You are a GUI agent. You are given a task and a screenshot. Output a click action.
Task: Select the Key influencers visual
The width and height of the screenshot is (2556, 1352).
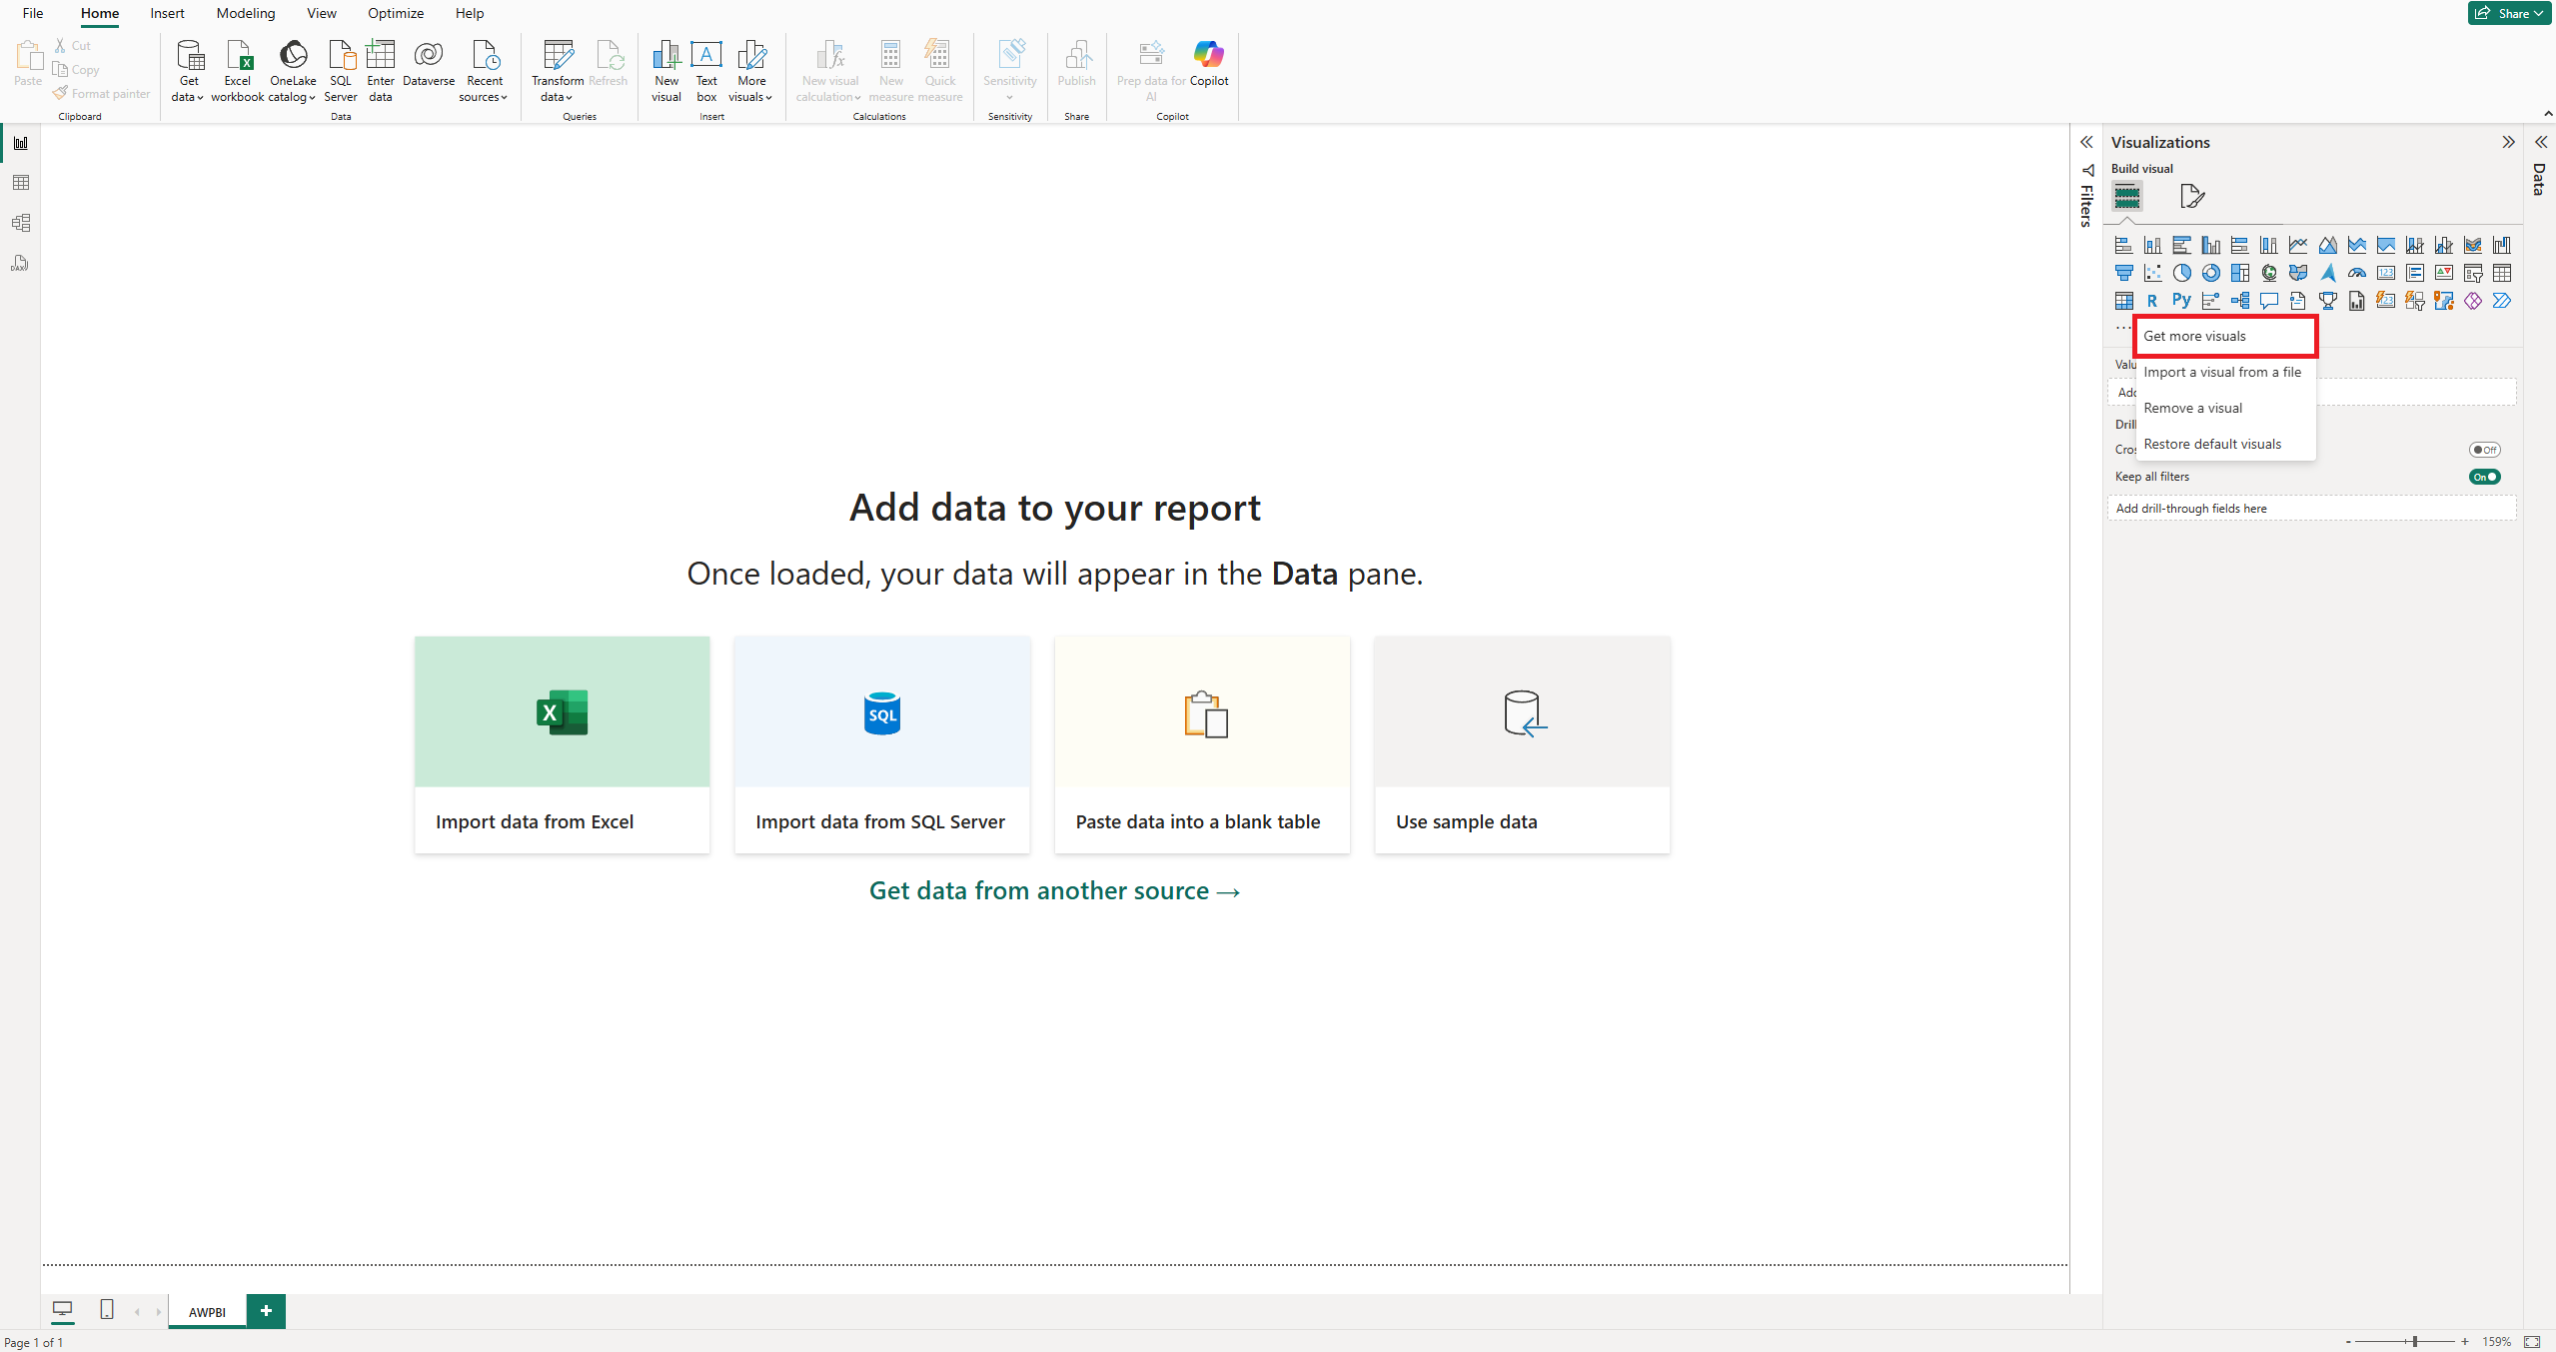pyautogui.click(x=2210, y=301)
